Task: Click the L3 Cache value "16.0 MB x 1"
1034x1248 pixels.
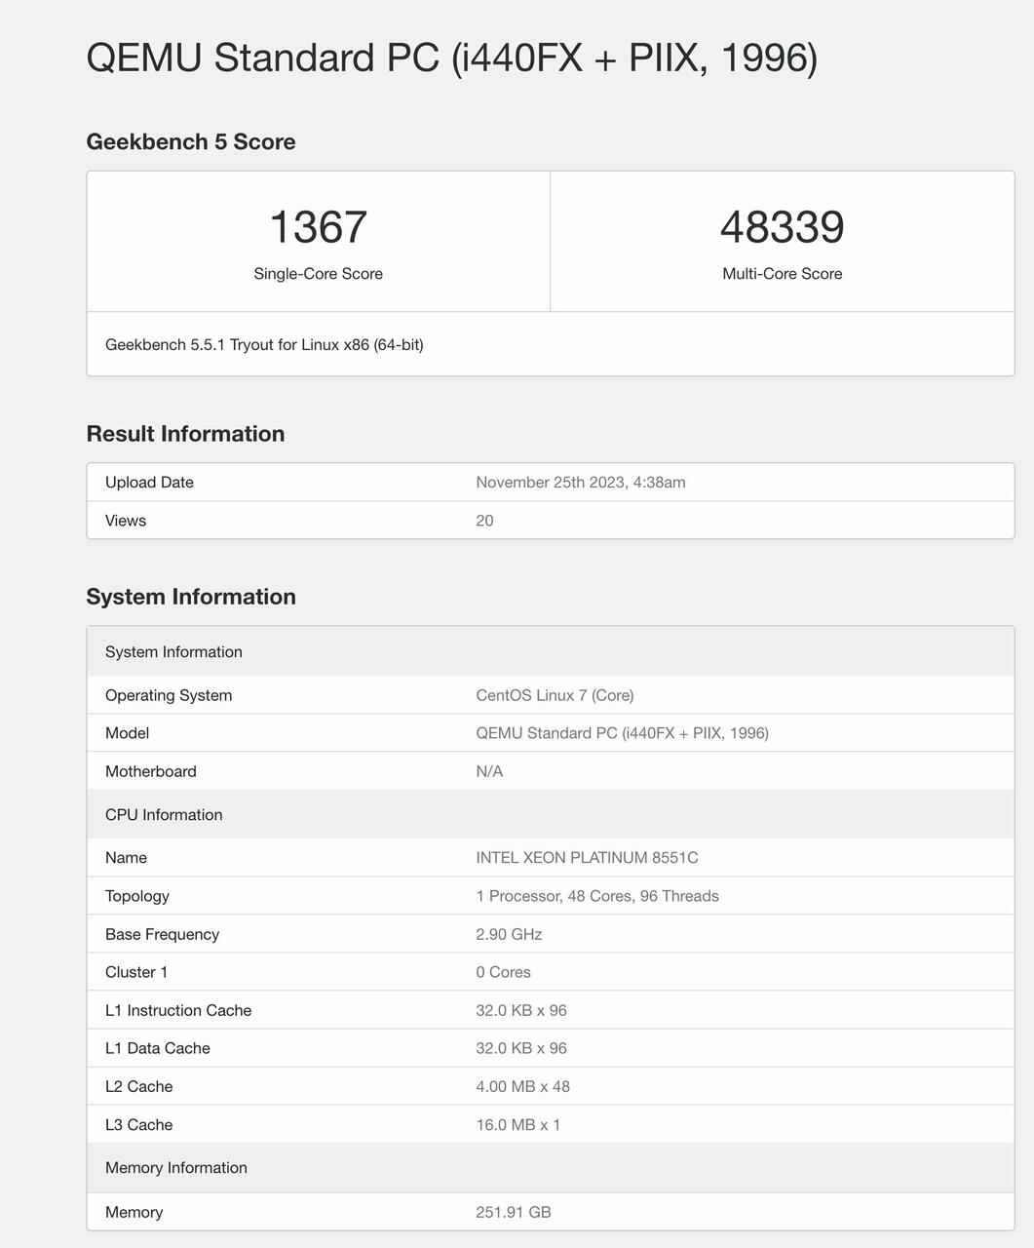Action: click(x=518, y=1124)
